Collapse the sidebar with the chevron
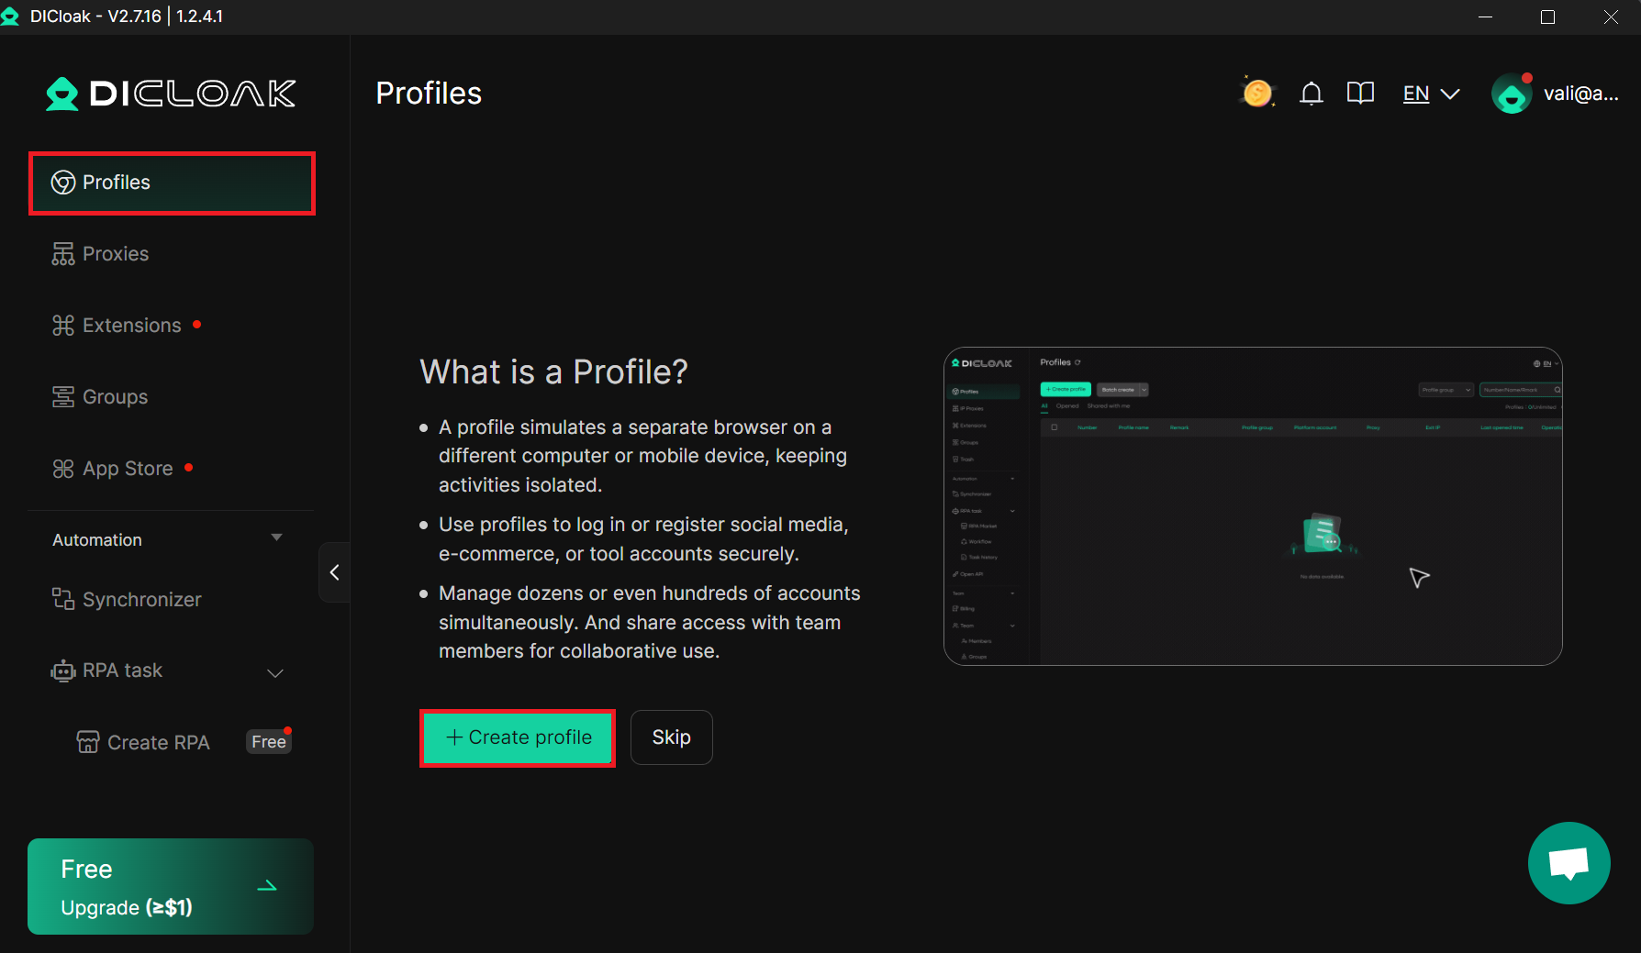 (334, 571)
